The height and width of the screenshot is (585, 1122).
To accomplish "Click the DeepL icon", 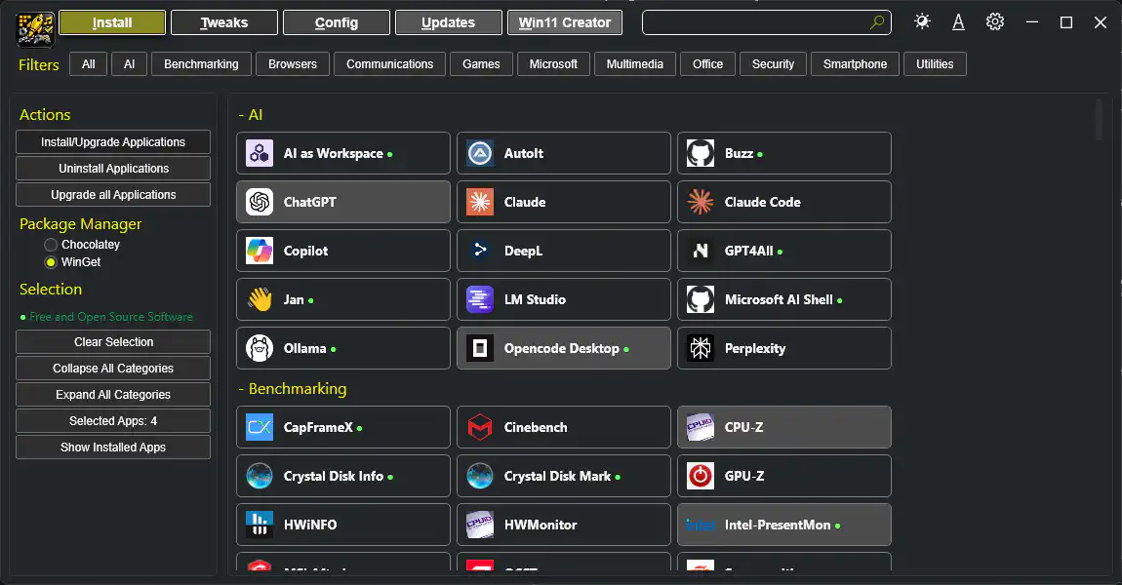I will click(479, 251).
